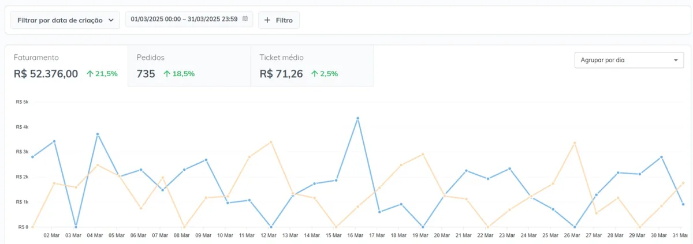This screenshot has height=244, width=693.
Task: Click the plus icon on Filtro button
Action: [267, 20]
